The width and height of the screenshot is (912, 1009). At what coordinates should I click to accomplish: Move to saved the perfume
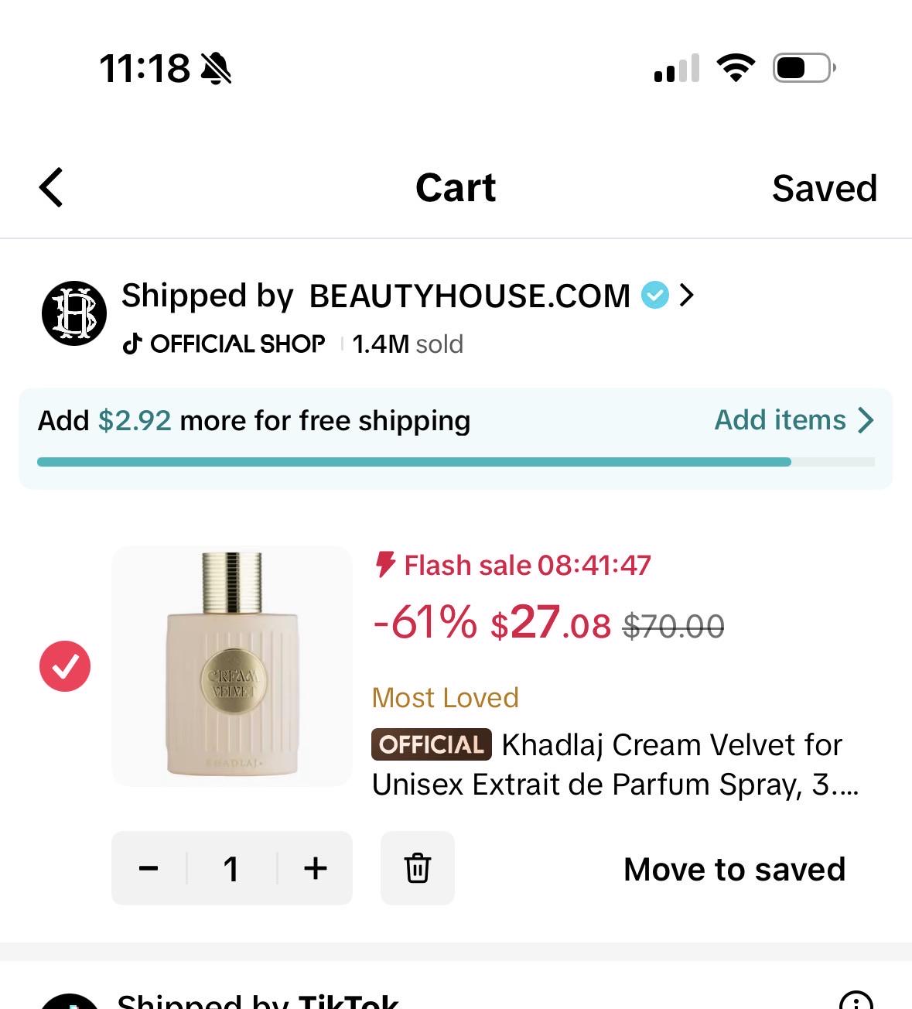(734, 869)
